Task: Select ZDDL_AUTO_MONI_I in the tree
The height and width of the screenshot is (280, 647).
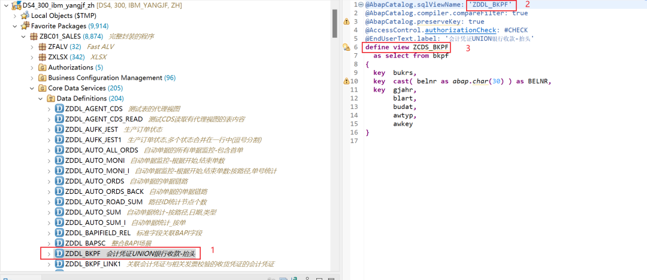Action: tap(98, 171)
